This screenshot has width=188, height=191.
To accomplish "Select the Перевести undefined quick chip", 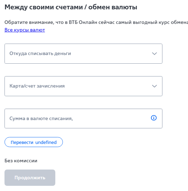I will [x=34, y=142].
